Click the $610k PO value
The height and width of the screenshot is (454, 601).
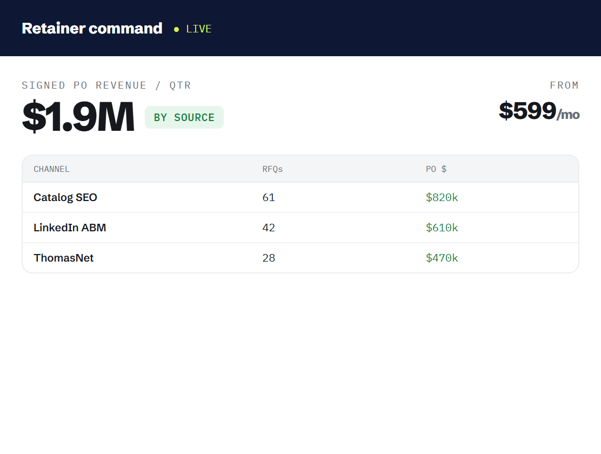442,228
